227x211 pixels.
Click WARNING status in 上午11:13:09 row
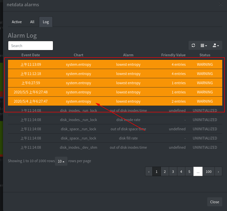click(205, 65)
